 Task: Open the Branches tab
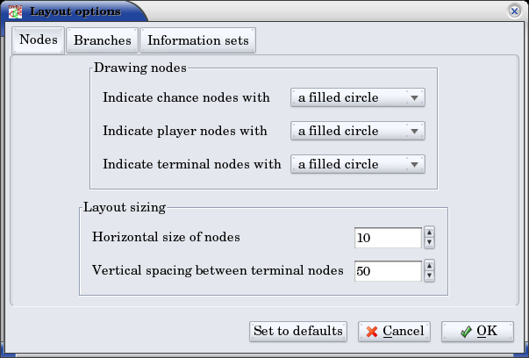[x=103, y=40]
